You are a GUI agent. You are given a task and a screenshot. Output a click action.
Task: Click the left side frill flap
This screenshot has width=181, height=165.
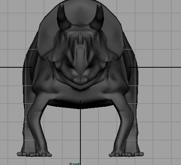46,42
